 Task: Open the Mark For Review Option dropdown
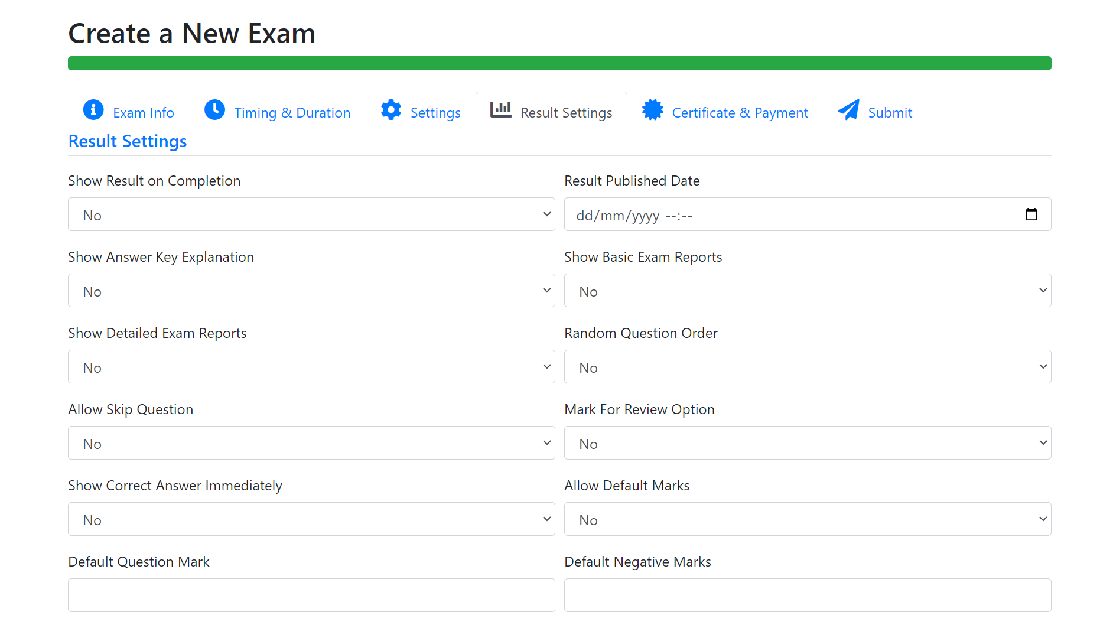click(807, 443)
